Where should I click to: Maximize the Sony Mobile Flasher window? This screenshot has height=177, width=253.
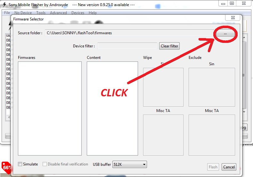(x=232, y=4)
